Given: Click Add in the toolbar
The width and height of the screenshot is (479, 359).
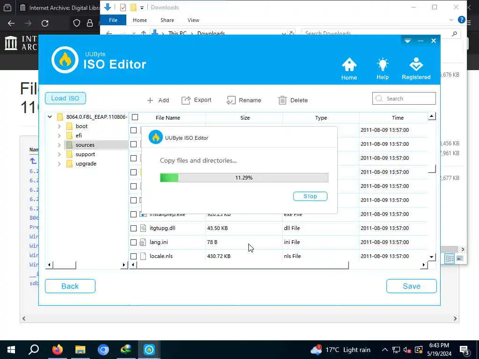Looking at the screenshot, I should [158, 100].
